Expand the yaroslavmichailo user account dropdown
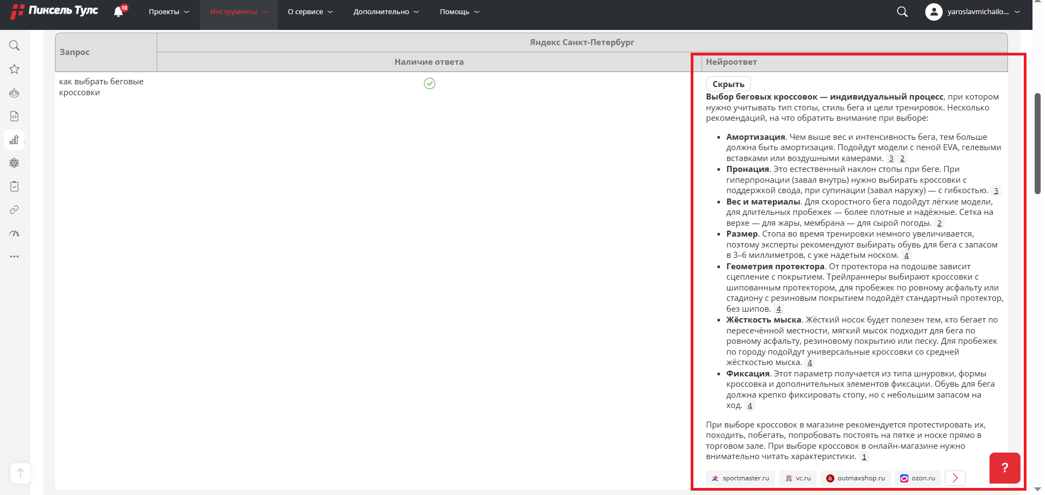The image size is (1045, 495). click(x=972, y=12)
